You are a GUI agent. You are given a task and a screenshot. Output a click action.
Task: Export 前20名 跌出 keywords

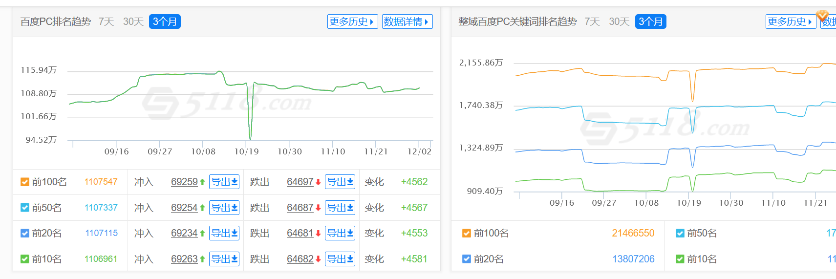tap(340, 233)
